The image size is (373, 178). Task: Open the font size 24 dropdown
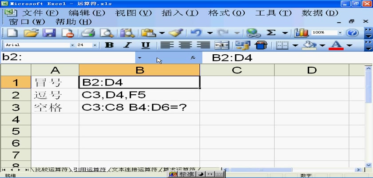coord(95,45)
